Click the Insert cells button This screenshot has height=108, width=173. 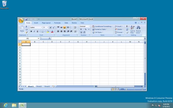[119, 26]
